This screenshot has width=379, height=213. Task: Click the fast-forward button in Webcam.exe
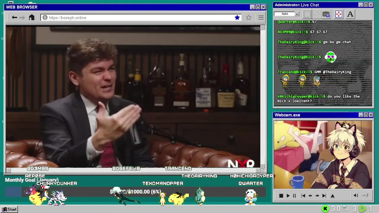tap(317, 196)
